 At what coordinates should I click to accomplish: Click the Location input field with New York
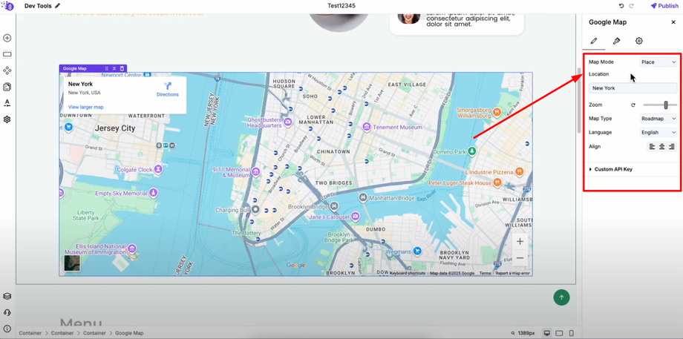click(x=633, y=88)
